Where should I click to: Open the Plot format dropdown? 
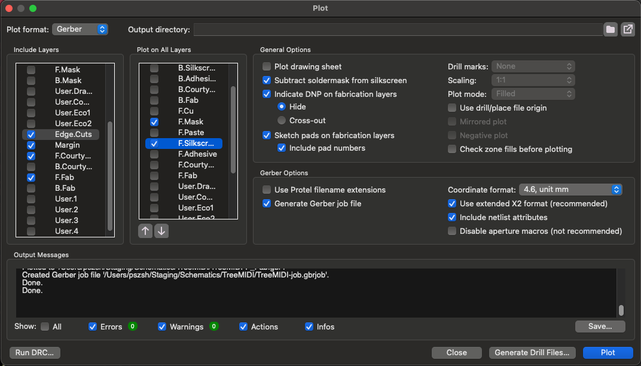[80, 29]
